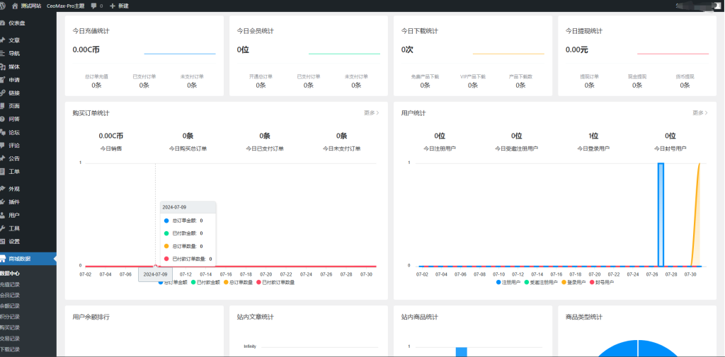Open 文章 posts pin icon
This screenshot has height=357, width=725.
click(2, 40)
